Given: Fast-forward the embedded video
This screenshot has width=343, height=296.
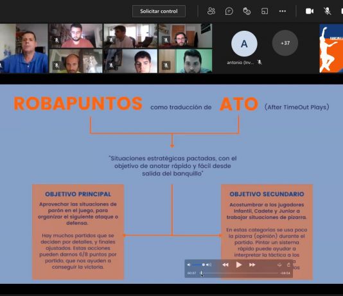Looking at the screenshot, I should (x=252, y=265).
